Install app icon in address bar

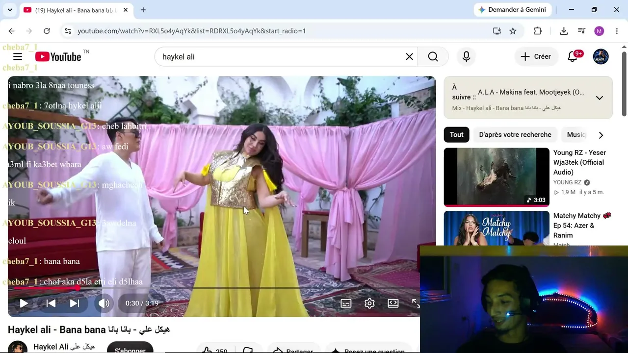tap(497, 31)
